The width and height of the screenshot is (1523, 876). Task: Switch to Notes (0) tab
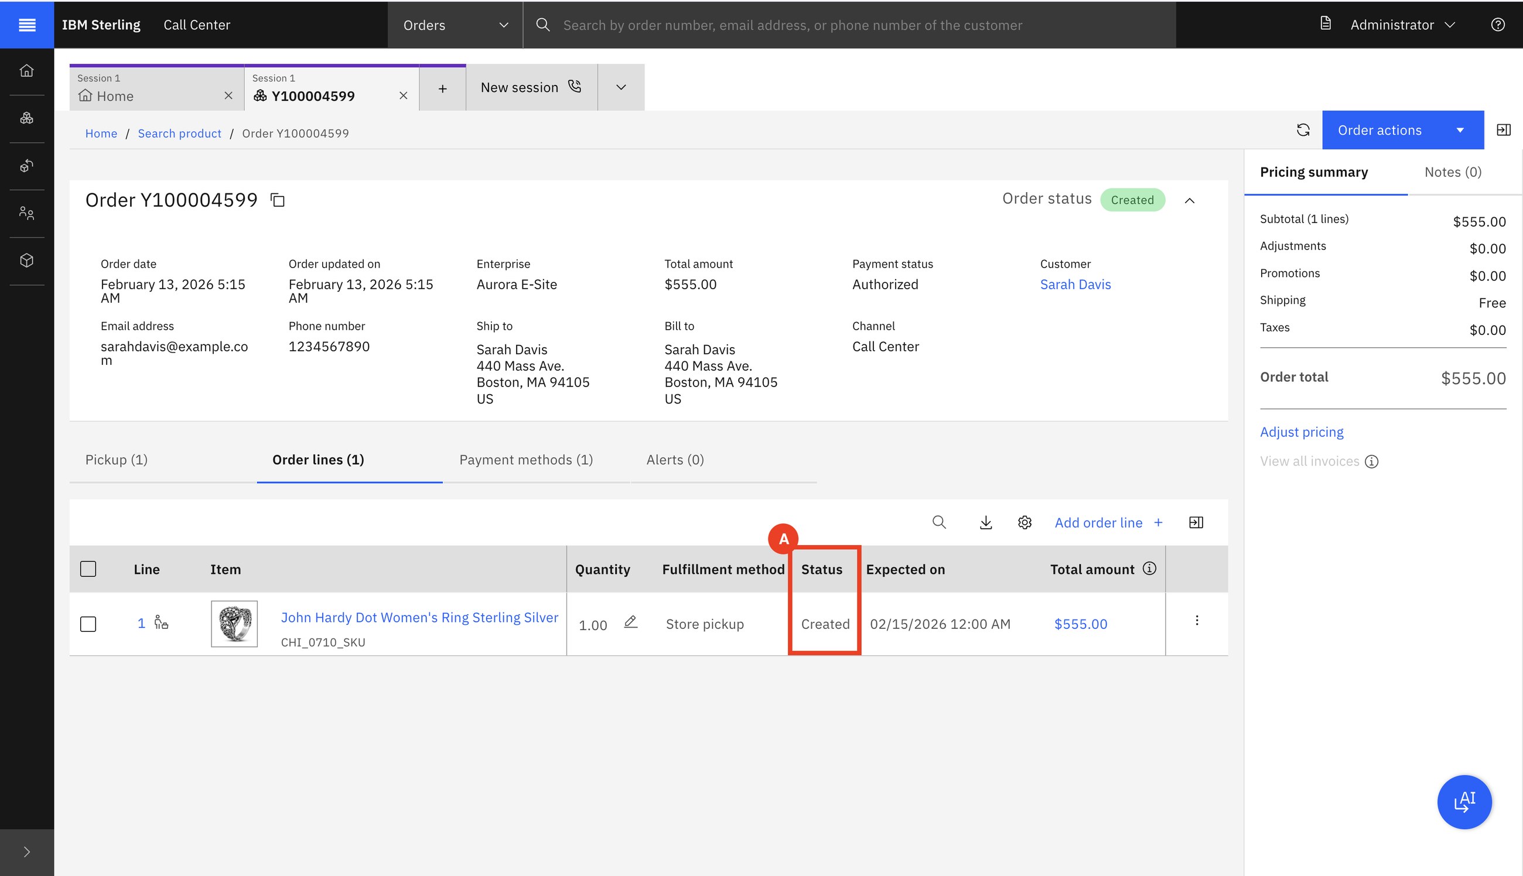tap(1453, 173)
